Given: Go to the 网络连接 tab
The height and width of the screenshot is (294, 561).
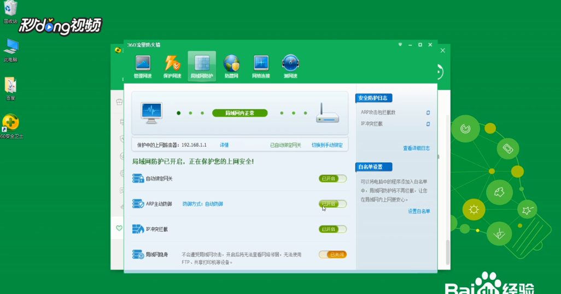Looking at the screenshot, I should pos(261,67).
